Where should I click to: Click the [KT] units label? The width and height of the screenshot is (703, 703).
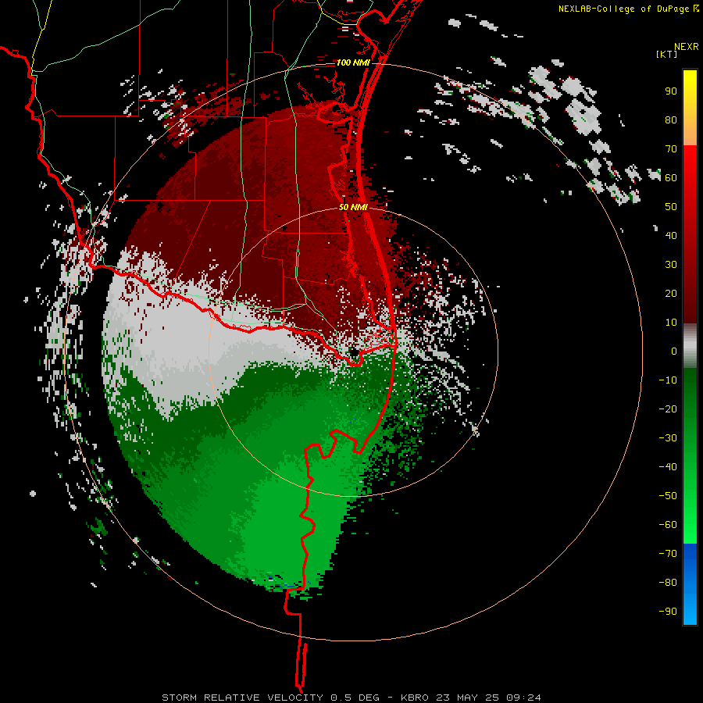pos(667,54)
